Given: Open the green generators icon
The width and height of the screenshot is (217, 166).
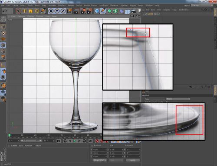Looking at the screenshot, I should (109, 11).
